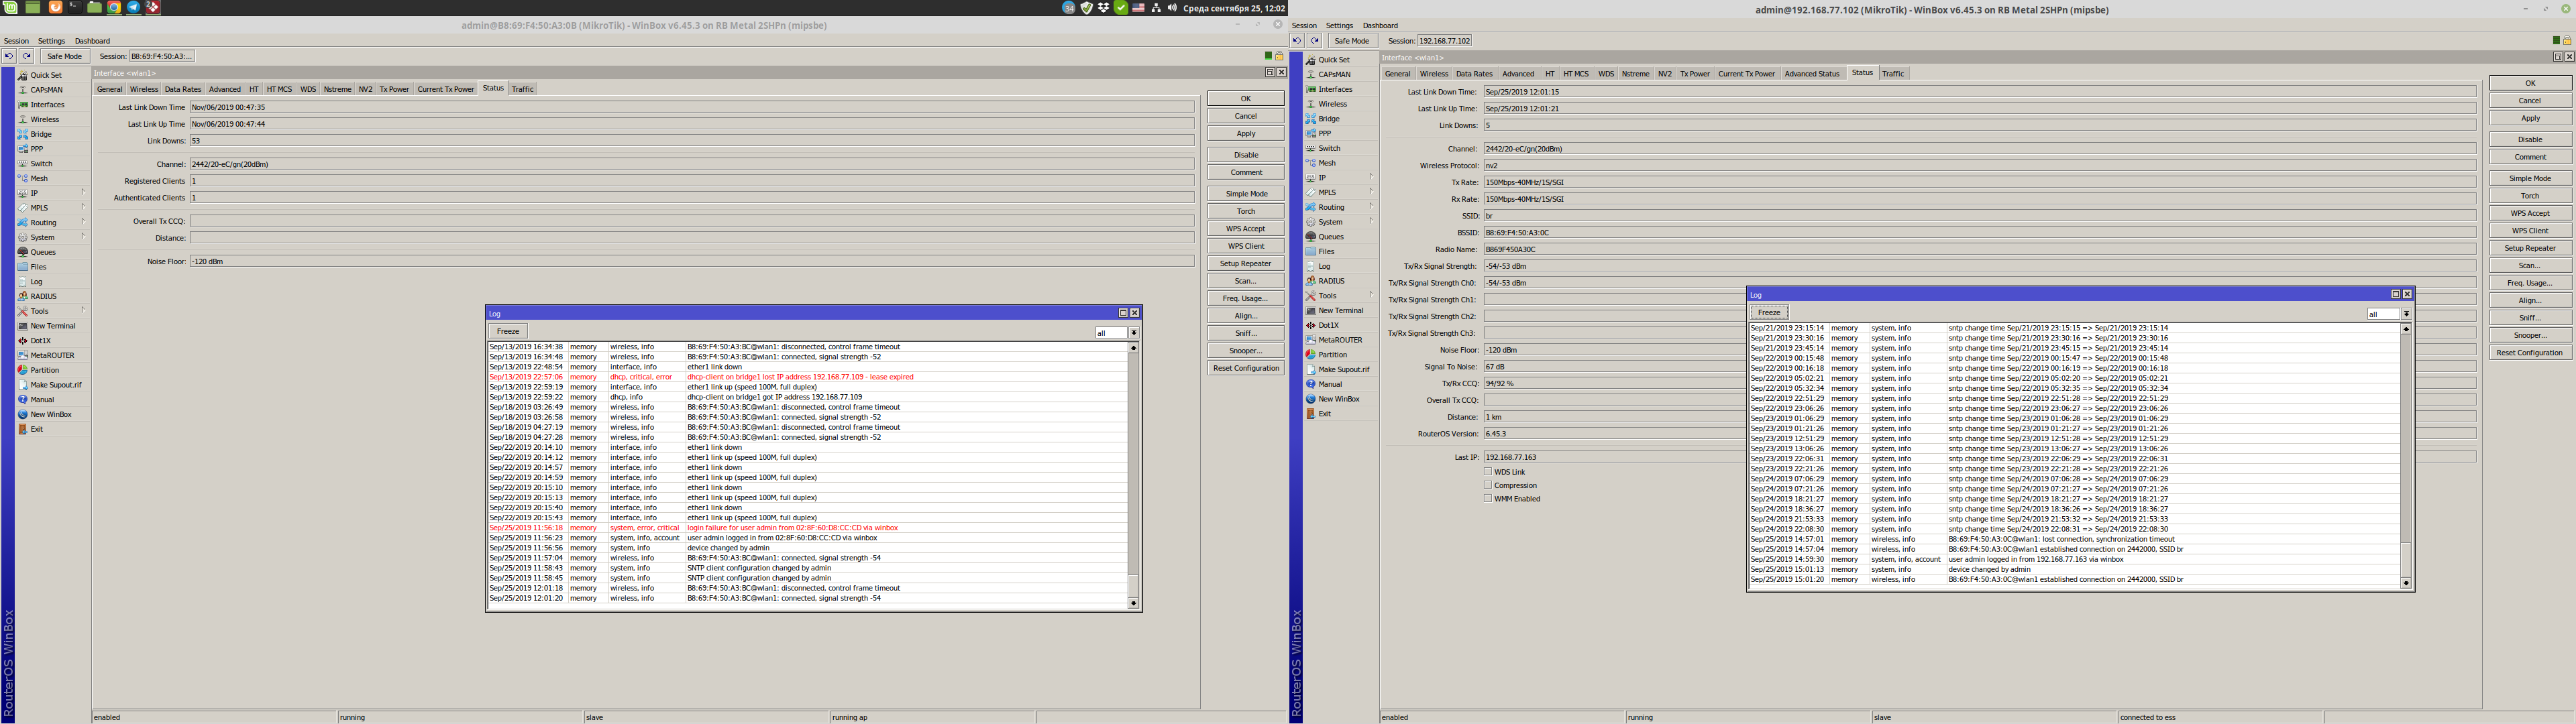Viewport: 2576px width, 724px height.
Task: Click New WinBox in right WinBox sidebar
Action: 1339,399
